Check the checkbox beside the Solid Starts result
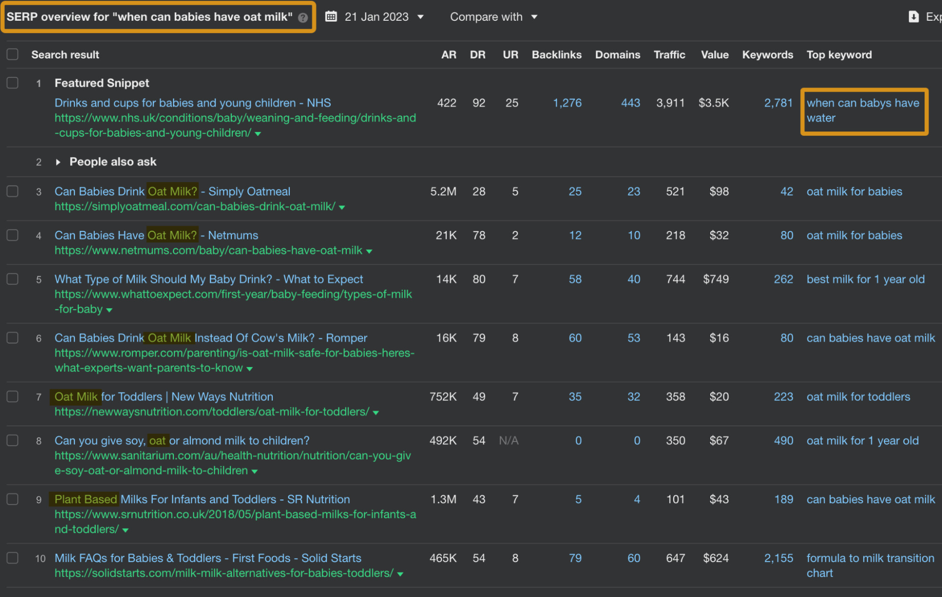 click(13, 558)
